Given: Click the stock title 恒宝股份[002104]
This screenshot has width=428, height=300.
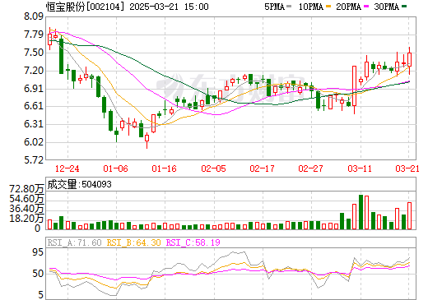Looking at the screenshot, I should click(85, 7).
